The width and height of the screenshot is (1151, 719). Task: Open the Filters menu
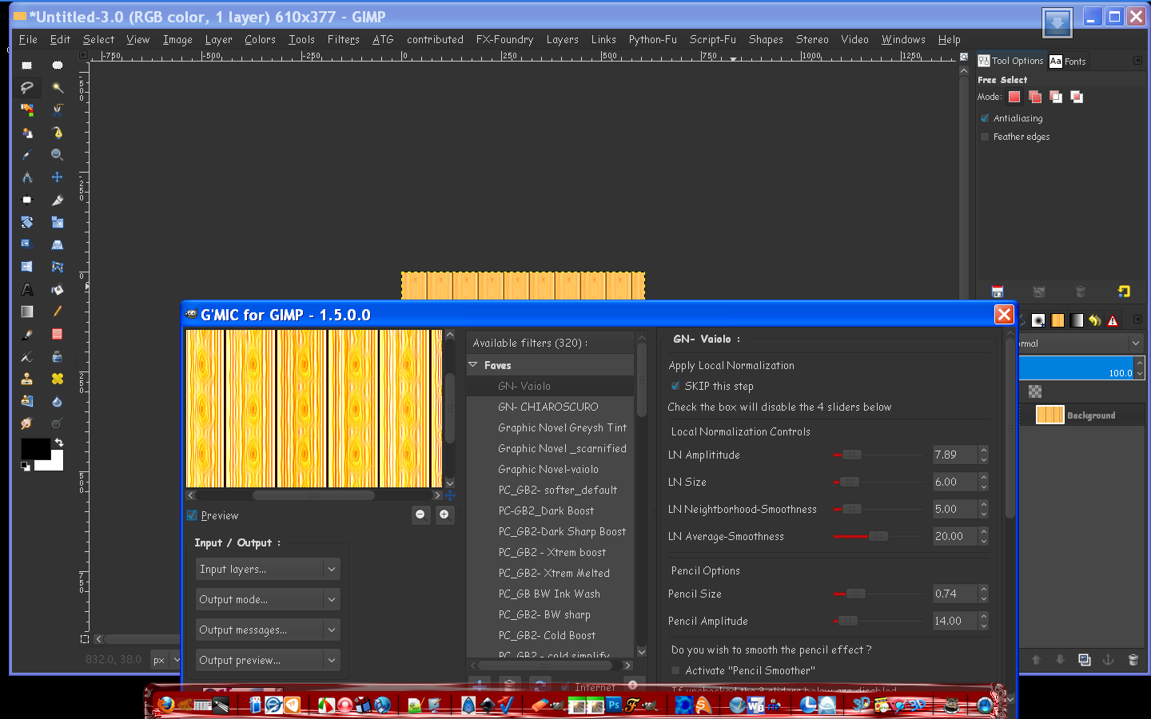(343, 39)
